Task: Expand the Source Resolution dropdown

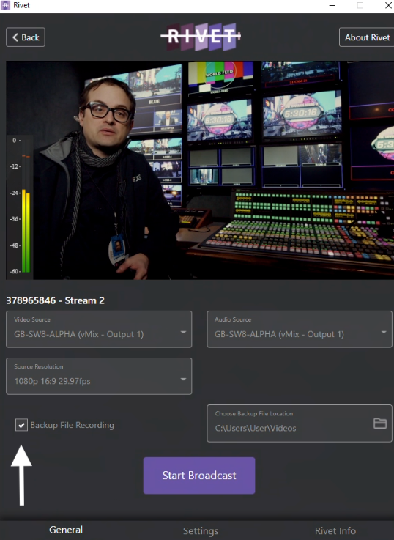Action: pyautogui.click(x=99, y=376)
